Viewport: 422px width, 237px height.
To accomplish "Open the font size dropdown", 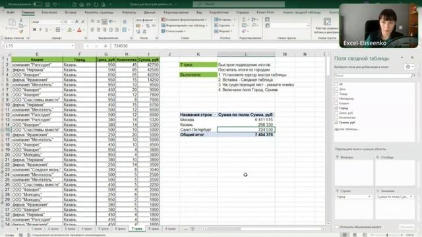I will 73,22.
